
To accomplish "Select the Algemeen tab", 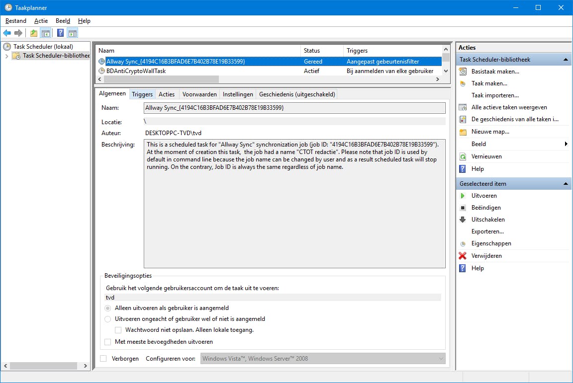I will pos(112,93).
